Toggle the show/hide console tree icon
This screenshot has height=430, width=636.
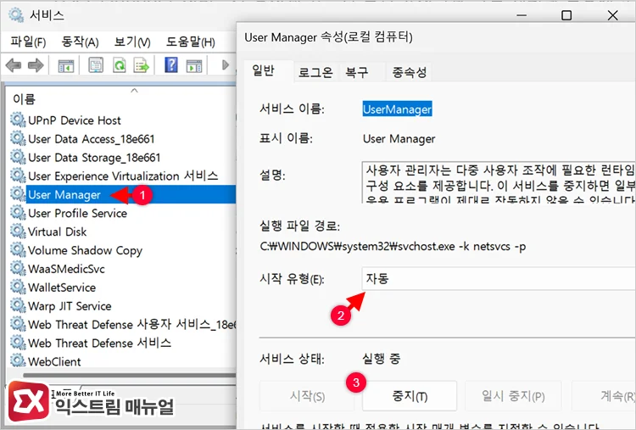66,65
